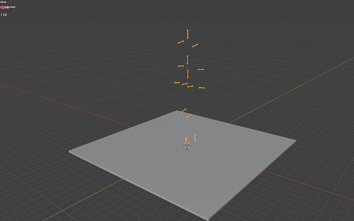354x221 pixels.
Task: Select the horizontal bone on the mid-left side
Action: pos(181,66)
